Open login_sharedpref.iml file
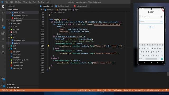Viewport: 169px width, 95px height. tap(21, 60)
